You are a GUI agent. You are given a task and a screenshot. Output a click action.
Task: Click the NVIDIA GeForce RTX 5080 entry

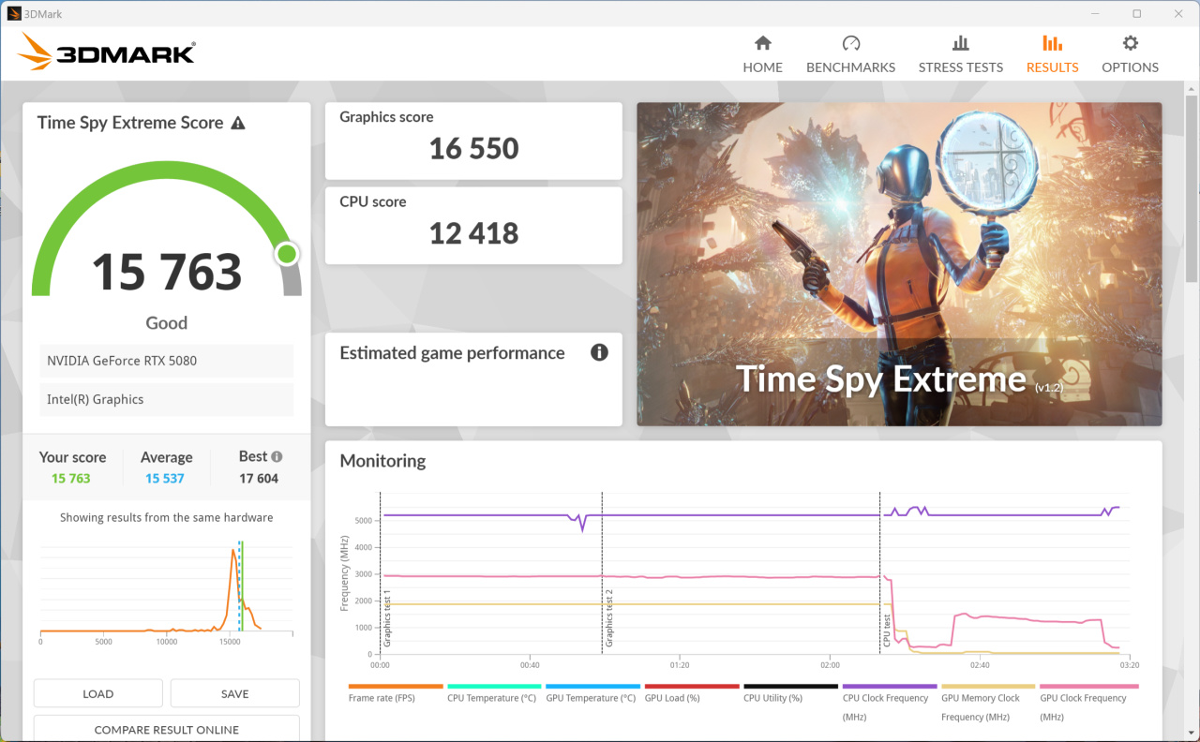pos(167,361)
